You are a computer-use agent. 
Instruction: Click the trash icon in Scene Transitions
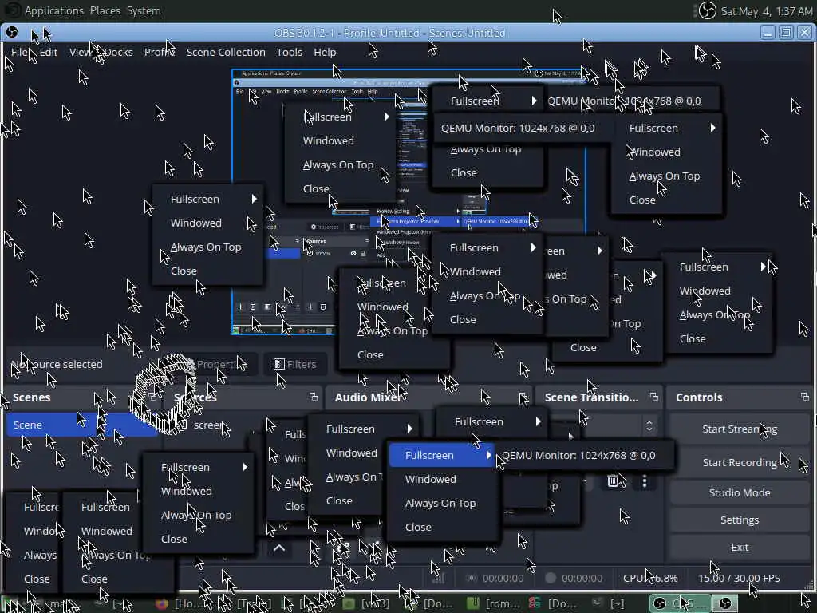click(x=614, y=481)
